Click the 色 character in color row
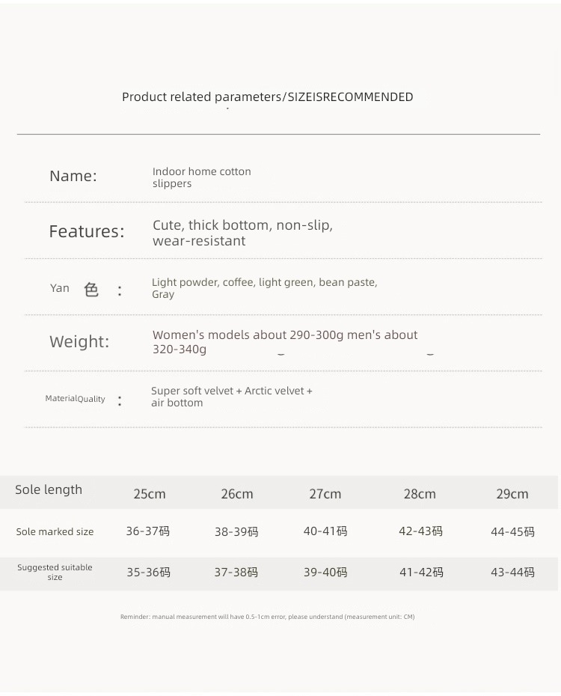561x696 pixels. point(91,290)
